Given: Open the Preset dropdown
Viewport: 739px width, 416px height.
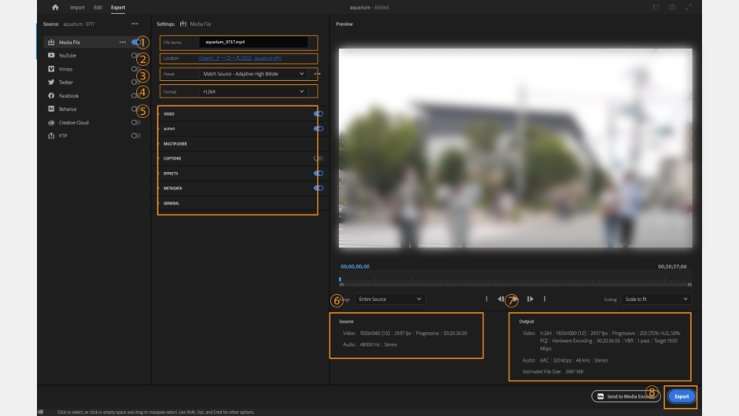Looking at the screenshot, I should [x=252, y=74].
